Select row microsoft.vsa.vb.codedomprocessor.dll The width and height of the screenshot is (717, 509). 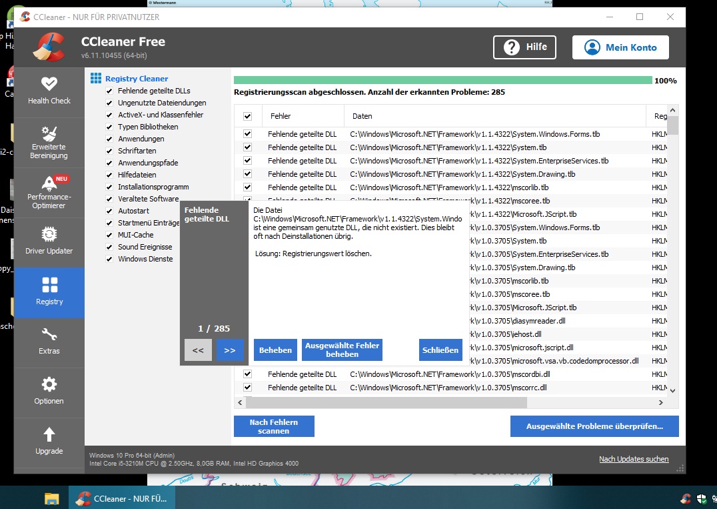pos(568,361)
